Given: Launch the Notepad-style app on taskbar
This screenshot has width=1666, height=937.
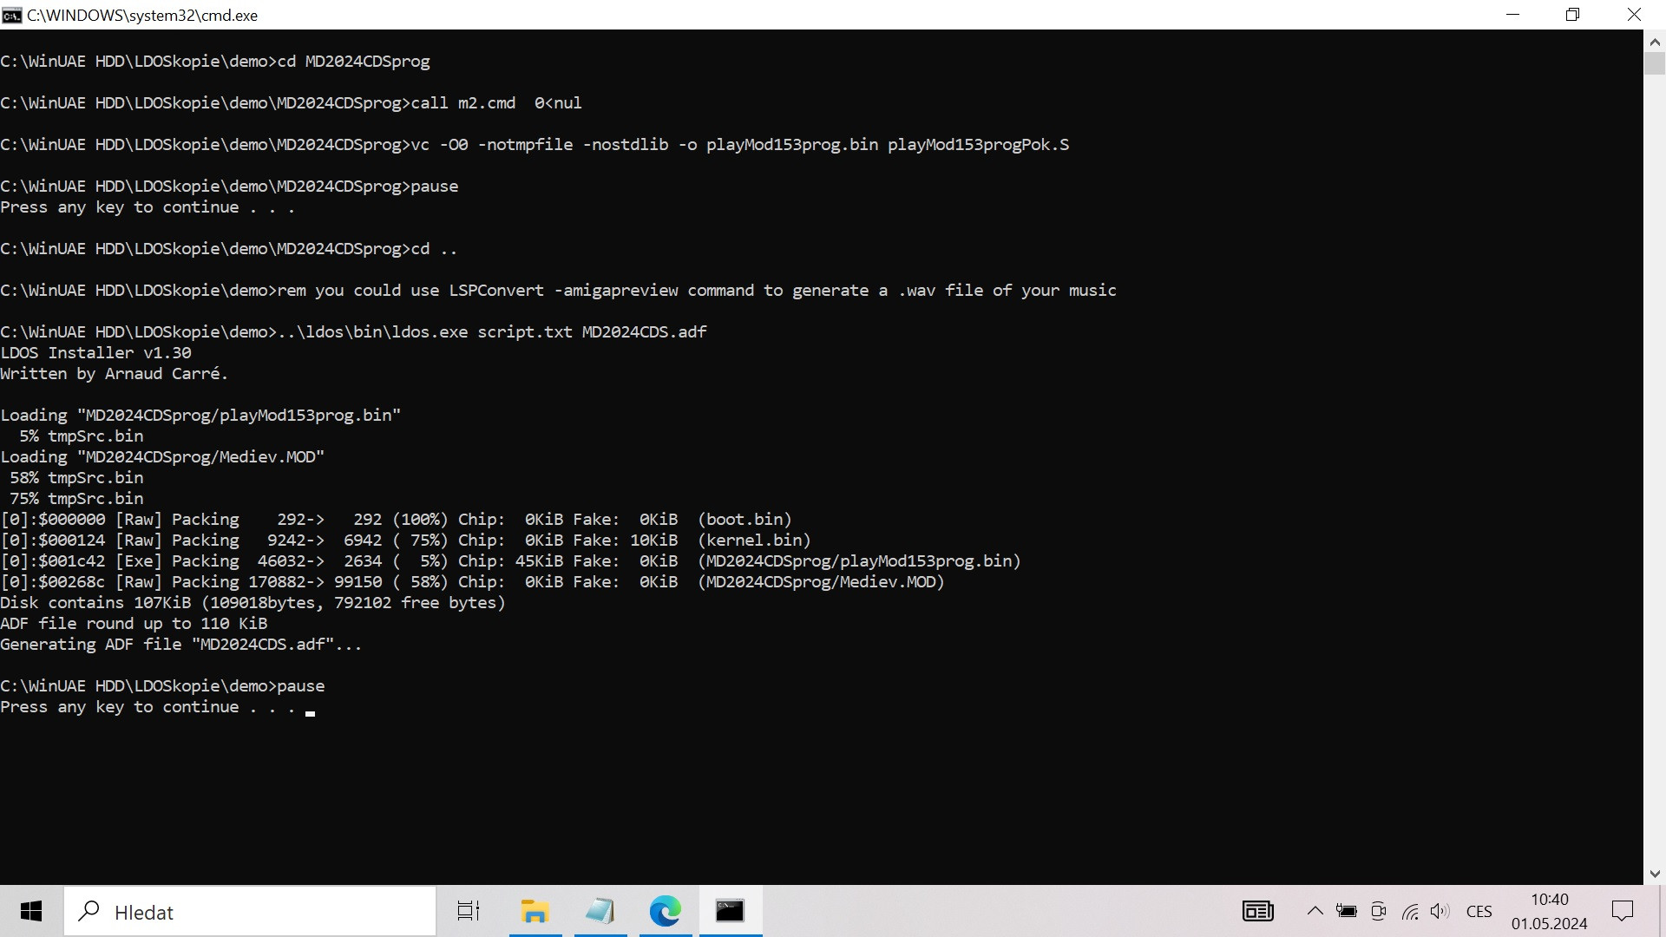Looking at the screenshot, I should 600,911.
